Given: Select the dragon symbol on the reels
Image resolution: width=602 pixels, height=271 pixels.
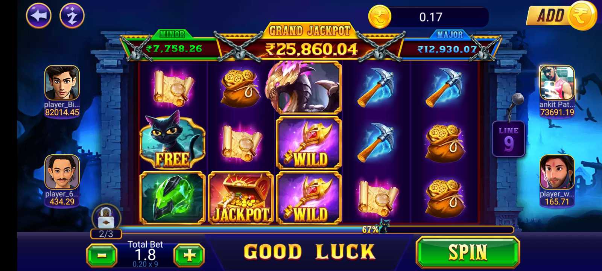Looking at the screenshot, I should (x=304, y=87).
